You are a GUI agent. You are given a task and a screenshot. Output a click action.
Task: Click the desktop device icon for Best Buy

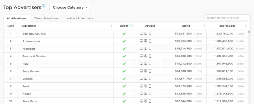click(x=141, y=33)
